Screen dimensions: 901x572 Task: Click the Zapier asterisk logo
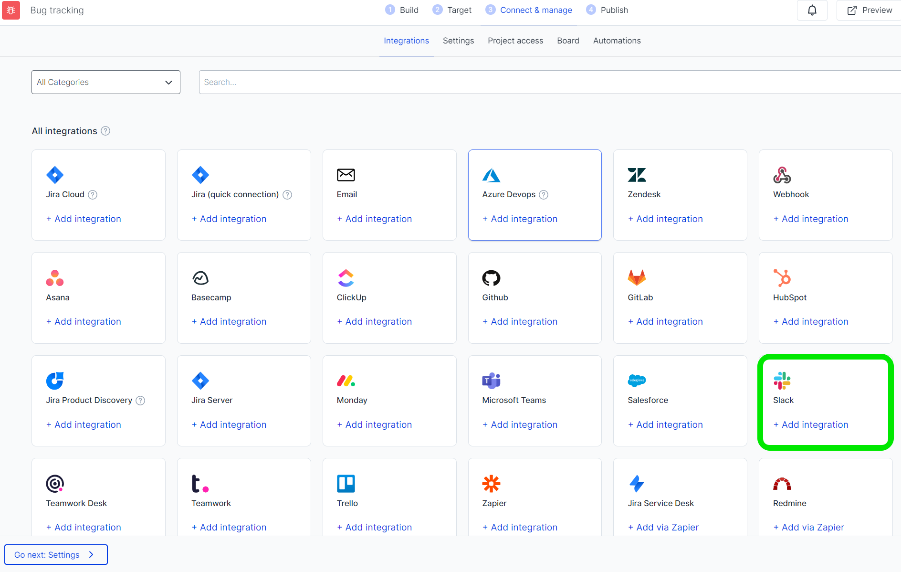[x=491, y=484]
